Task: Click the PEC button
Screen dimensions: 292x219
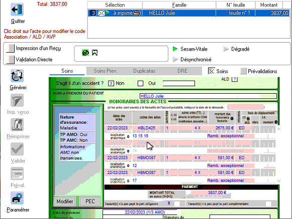Action: (90, 201)
